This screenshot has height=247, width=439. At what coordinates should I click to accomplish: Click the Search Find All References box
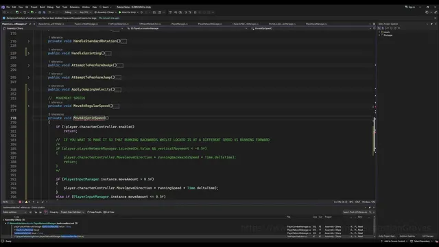point(357,212)
